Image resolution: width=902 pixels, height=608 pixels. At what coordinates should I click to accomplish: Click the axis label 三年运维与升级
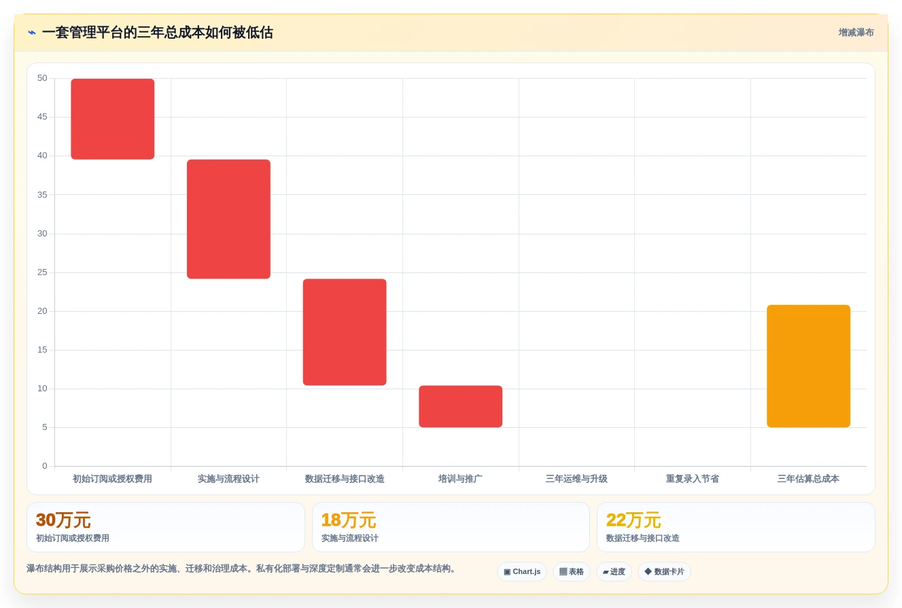[x=576, y=479]
